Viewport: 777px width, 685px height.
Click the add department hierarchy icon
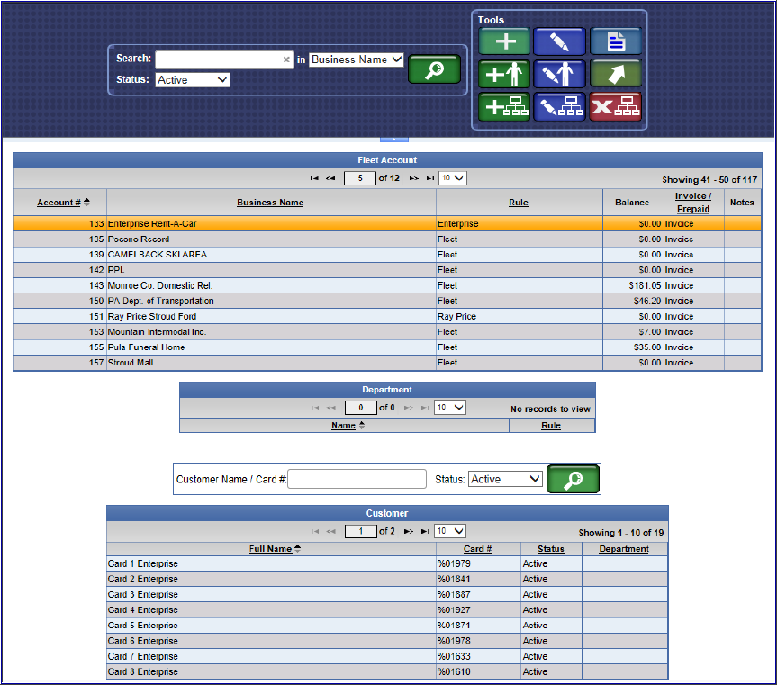pos(504,106)
